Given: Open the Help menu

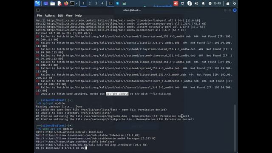Looking at the screenshot, I should 78,15.
